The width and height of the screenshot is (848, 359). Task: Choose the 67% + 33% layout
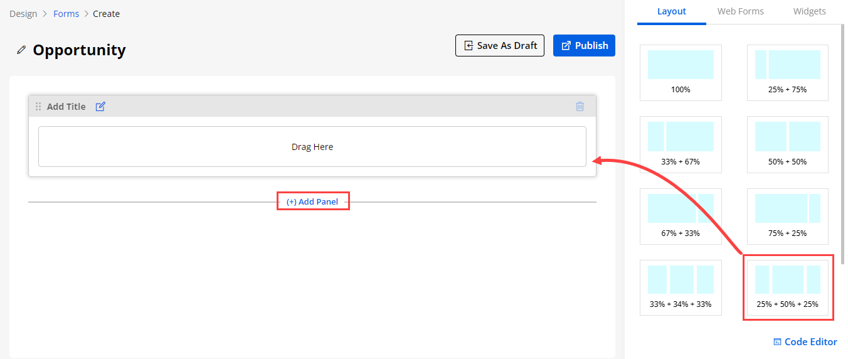(x=681, y=216)
